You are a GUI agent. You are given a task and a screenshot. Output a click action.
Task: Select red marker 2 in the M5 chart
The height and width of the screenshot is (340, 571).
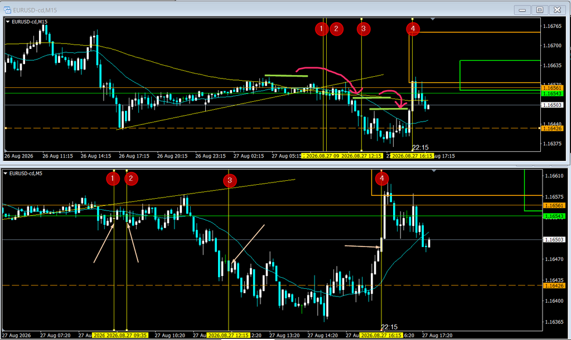point(131,179)
